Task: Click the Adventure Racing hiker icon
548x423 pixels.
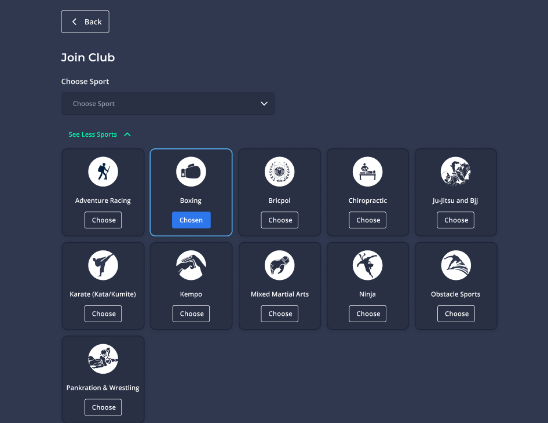Action: (x=103, y=172)
